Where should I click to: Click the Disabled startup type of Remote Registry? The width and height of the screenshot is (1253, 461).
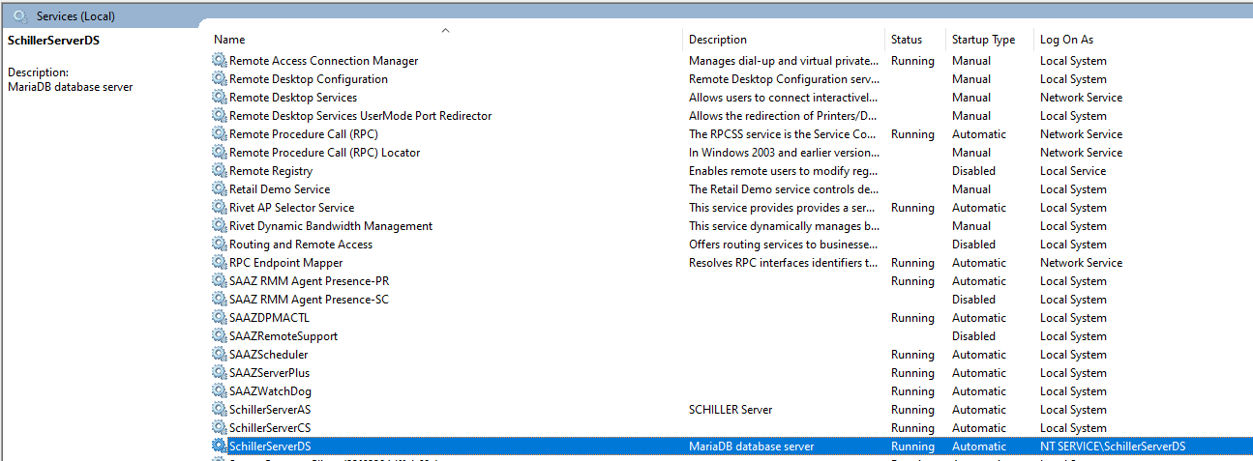tap(973, 171)
